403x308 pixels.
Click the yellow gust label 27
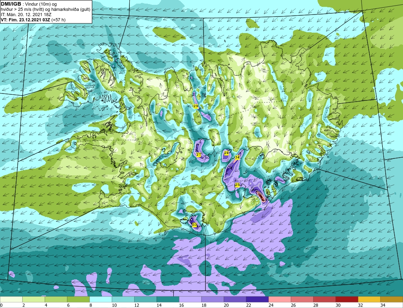click(198, 154)
